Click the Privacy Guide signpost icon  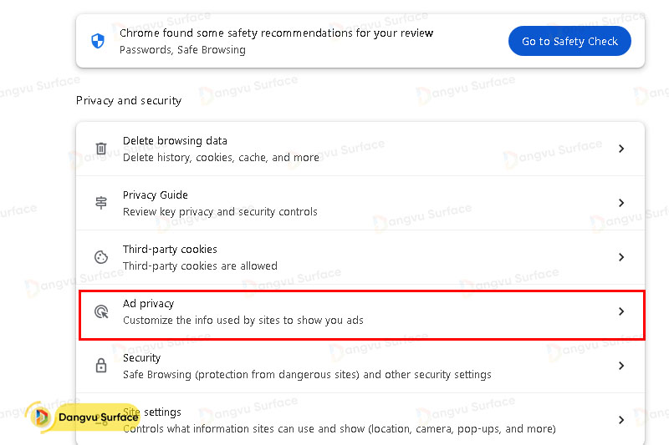101,203
